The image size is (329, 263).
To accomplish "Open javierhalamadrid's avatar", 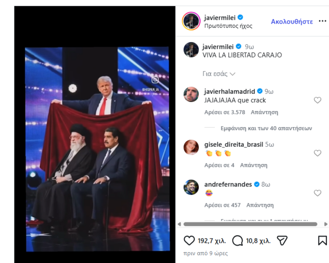I will (191, 95).
